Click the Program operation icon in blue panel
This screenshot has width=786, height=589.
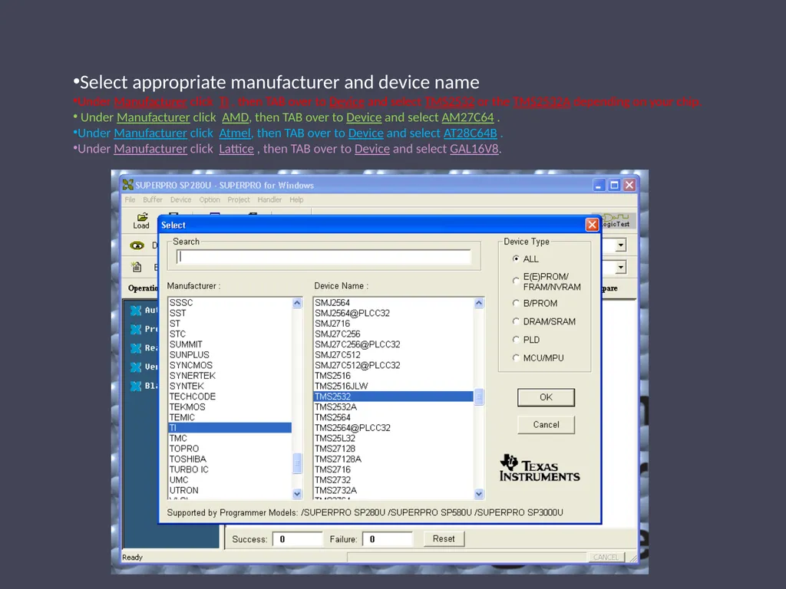click(x=136, y=329)
